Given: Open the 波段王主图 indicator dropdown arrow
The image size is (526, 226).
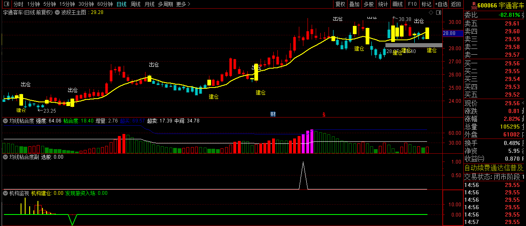Looking at the screenshot, I should pyautogui.click(x=57, y=12).
